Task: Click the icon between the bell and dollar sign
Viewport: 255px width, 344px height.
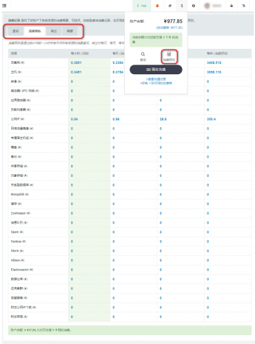Action: (170, 6)
